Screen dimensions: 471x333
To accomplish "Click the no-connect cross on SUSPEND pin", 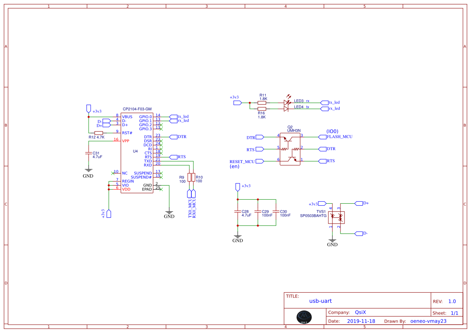I will [x=161, y=173].
